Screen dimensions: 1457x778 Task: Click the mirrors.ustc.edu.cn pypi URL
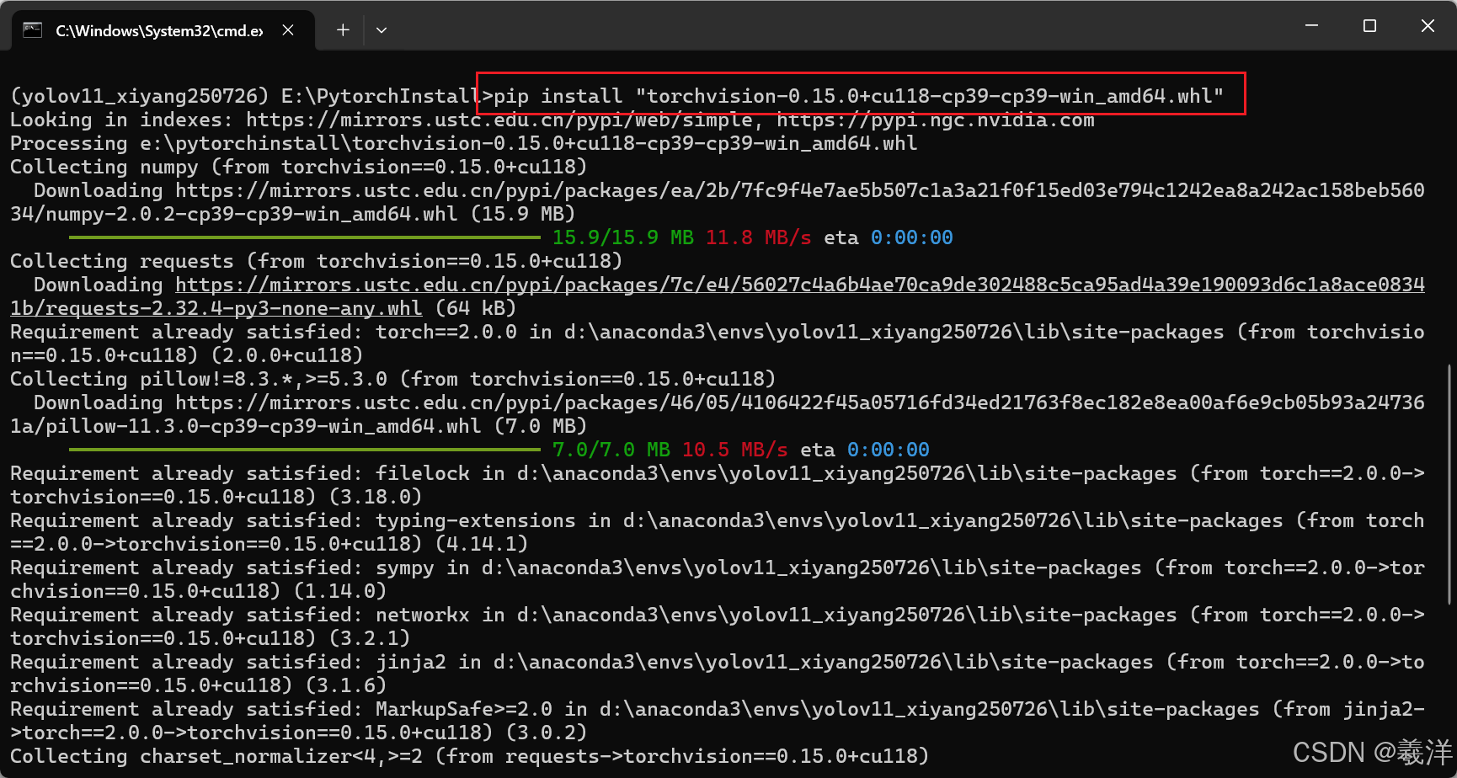(497, 120)
